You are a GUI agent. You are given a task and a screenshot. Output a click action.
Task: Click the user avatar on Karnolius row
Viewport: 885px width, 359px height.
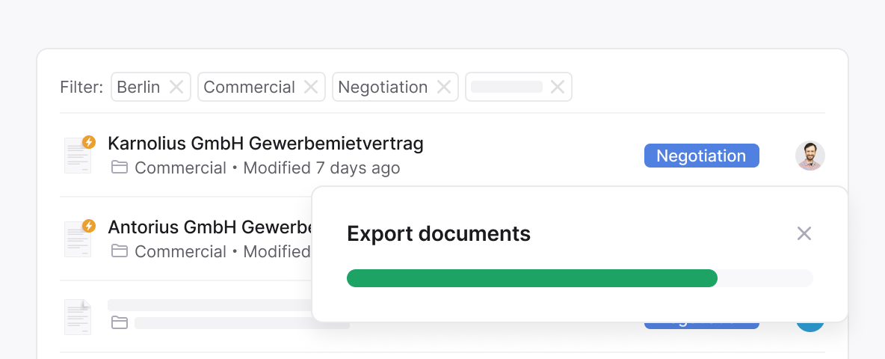(810, 156)
